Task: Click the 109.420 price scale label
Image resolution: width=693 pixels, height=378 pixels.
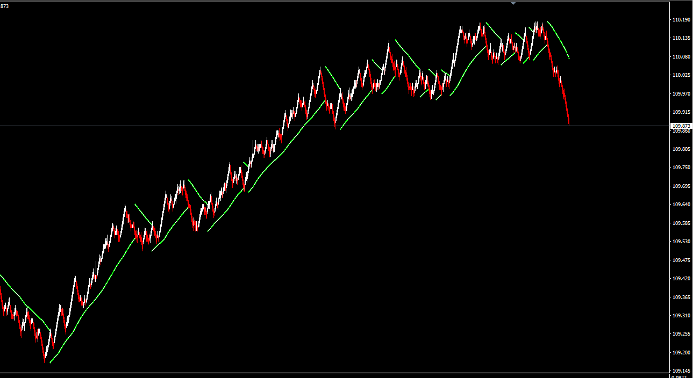Action: [x=681, y=279]
